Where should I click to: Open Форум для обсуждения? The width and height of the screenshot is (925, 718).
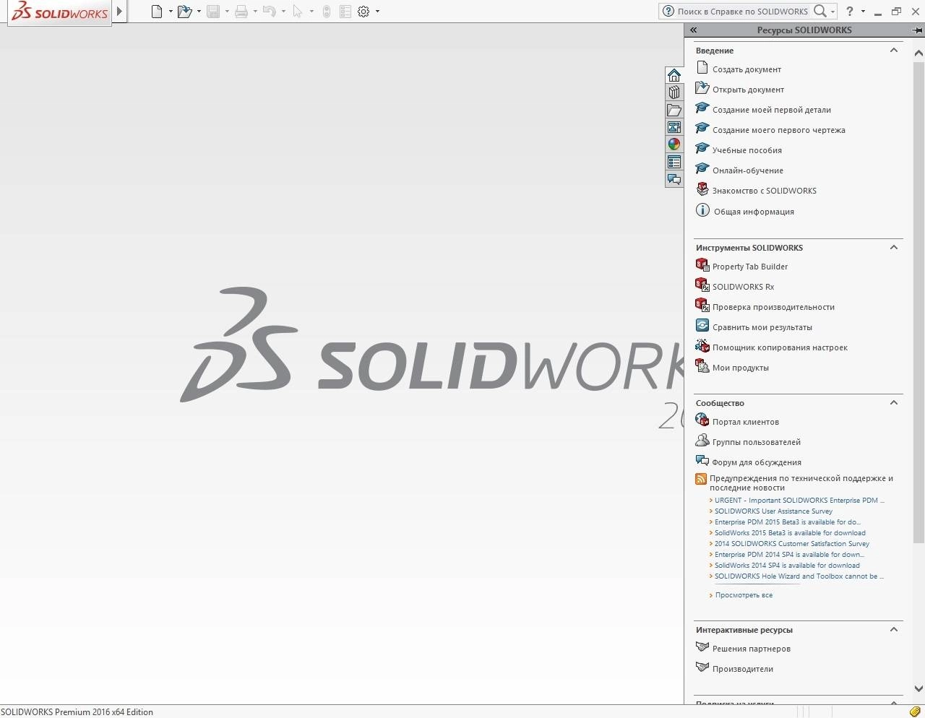pos(757,462)
